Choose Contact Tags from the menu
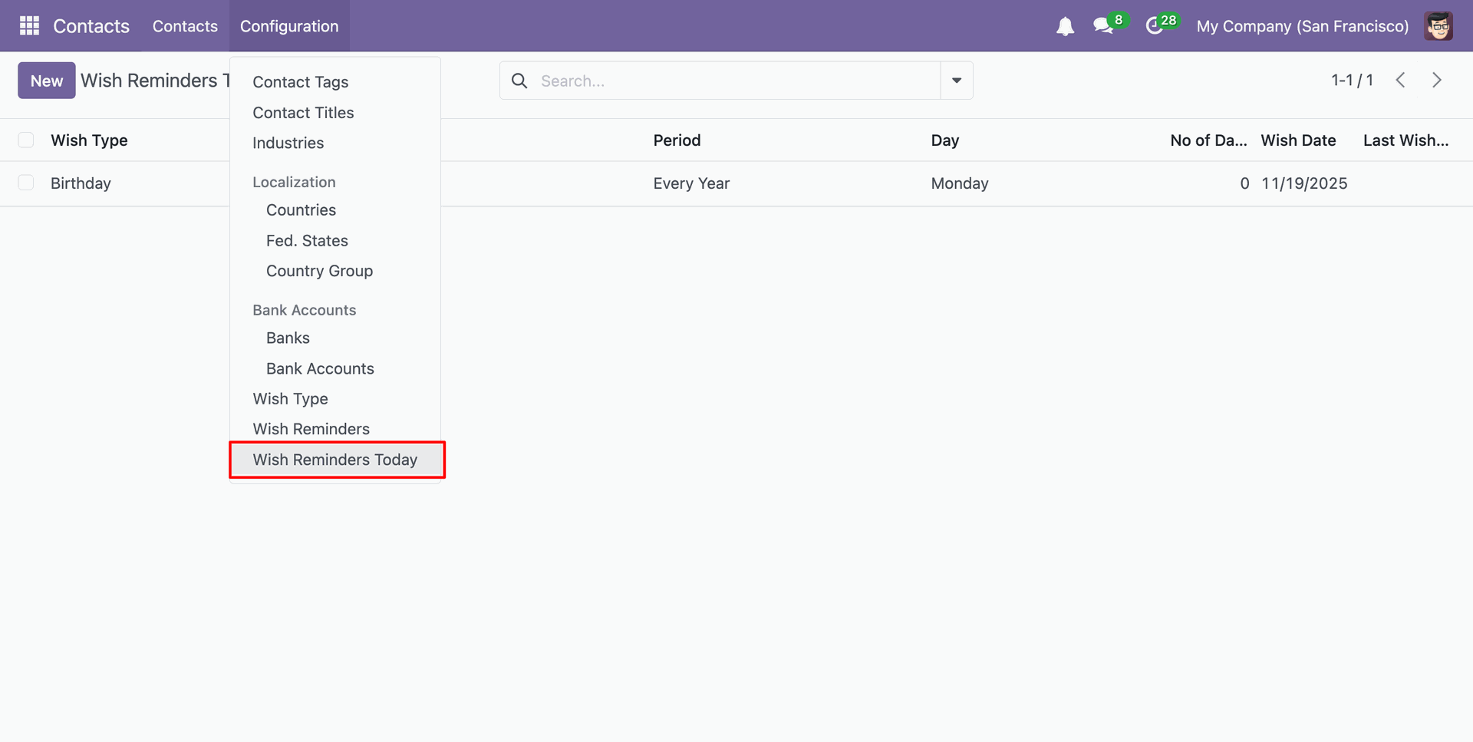 click(x=300, y=82)
